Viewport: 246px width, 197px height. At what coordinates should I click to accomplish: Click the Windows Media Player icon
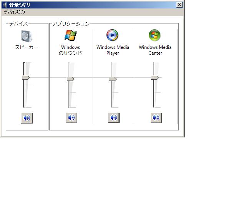(x=112, y=35)
